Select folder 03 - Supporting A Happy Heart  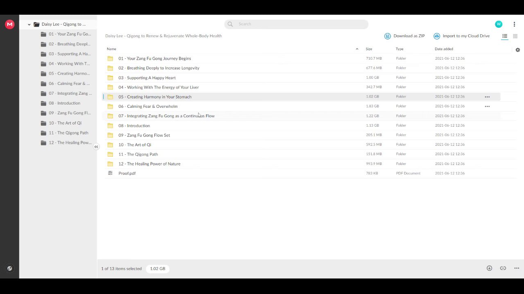(301, 78)
